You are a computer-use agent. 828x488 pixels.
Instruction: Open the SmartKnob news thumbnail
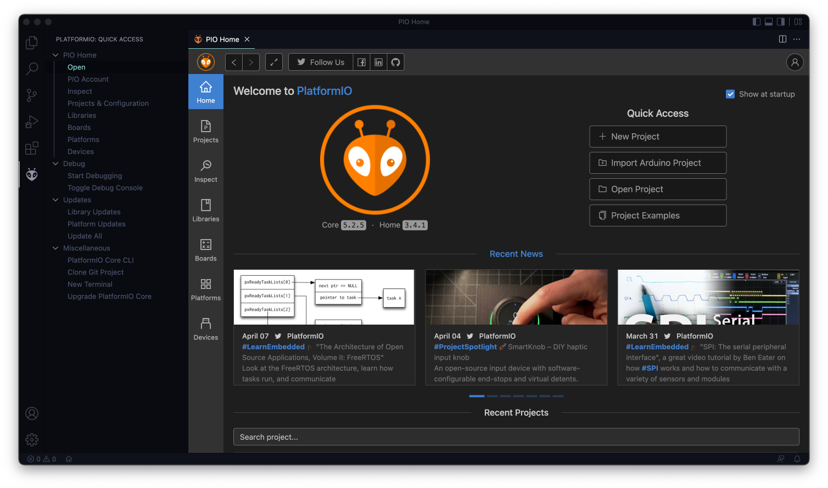516,297
